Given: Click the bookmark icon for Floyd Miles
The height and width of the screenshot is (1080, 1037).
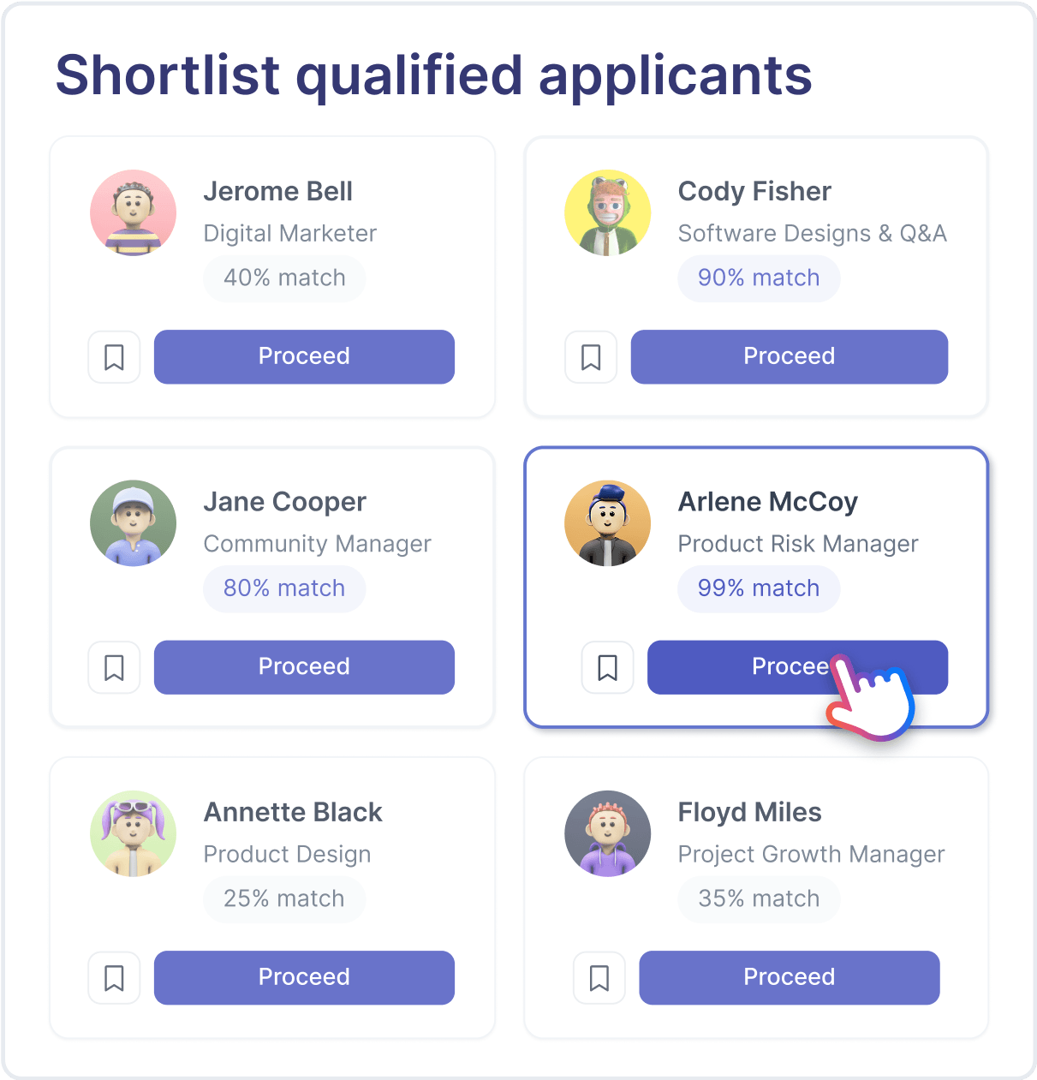Looking at the screenshot, I should (599, 977).
